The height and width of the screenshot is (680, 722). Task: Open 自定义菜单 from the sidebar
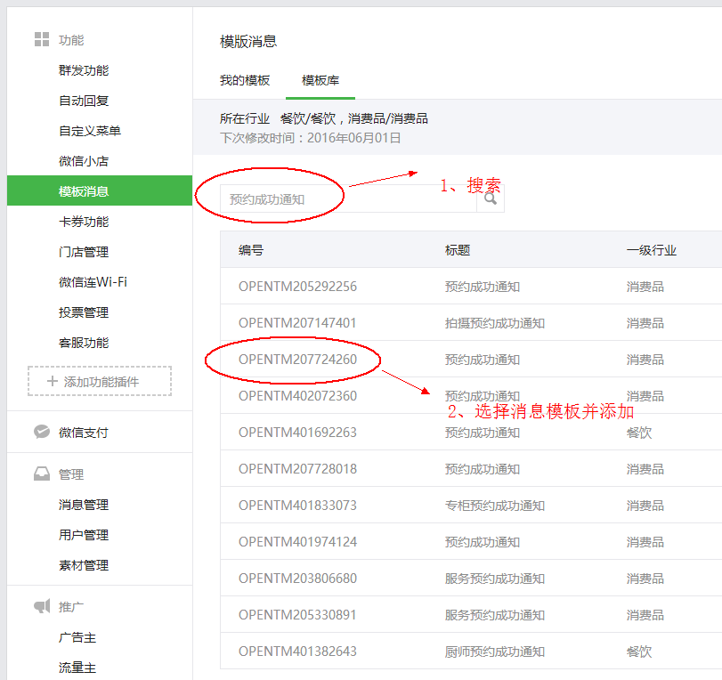coord(90,131)
